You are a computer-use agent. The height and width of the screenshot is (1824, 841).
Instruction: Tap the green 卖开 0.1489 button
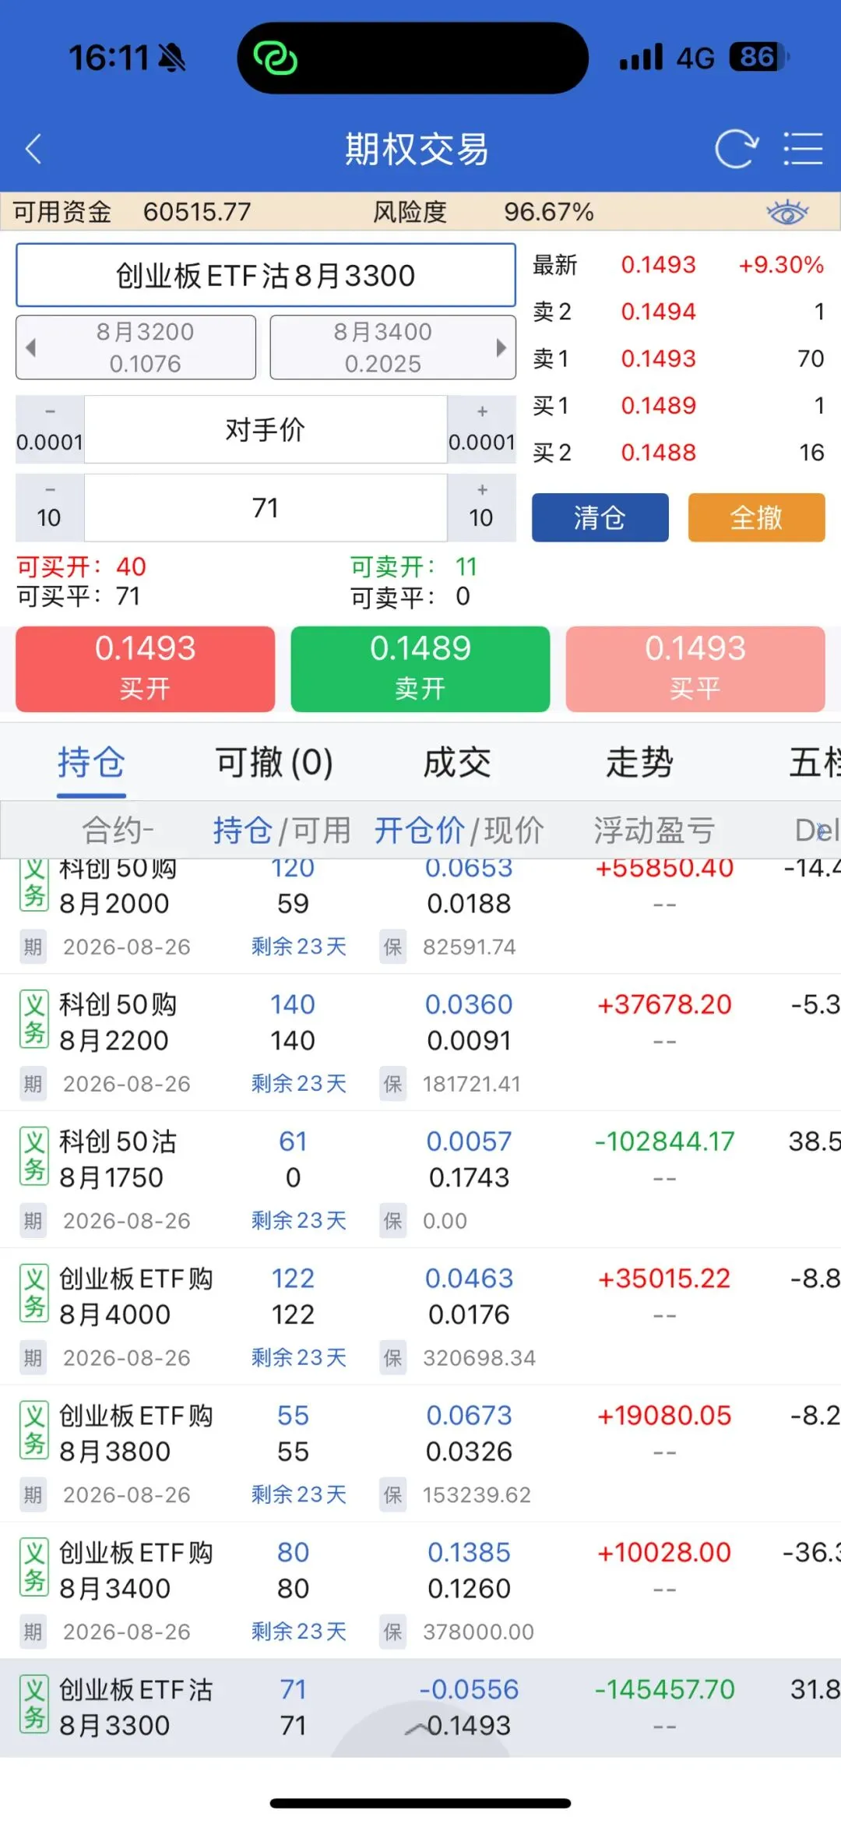click(420, 669)
